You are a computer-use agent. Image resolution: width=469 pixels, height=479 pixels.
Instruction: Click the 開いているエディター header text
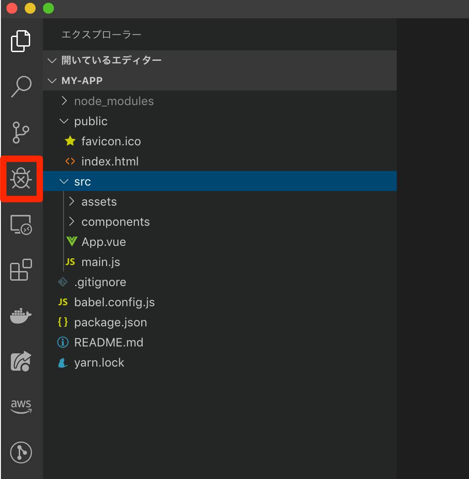(x=112, y=60)
